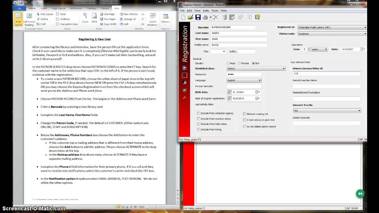The height and width of the screenshot is (213, 379).
Task: Click the Open folder icon in Polaris toolbar
Action: point(191,17)
